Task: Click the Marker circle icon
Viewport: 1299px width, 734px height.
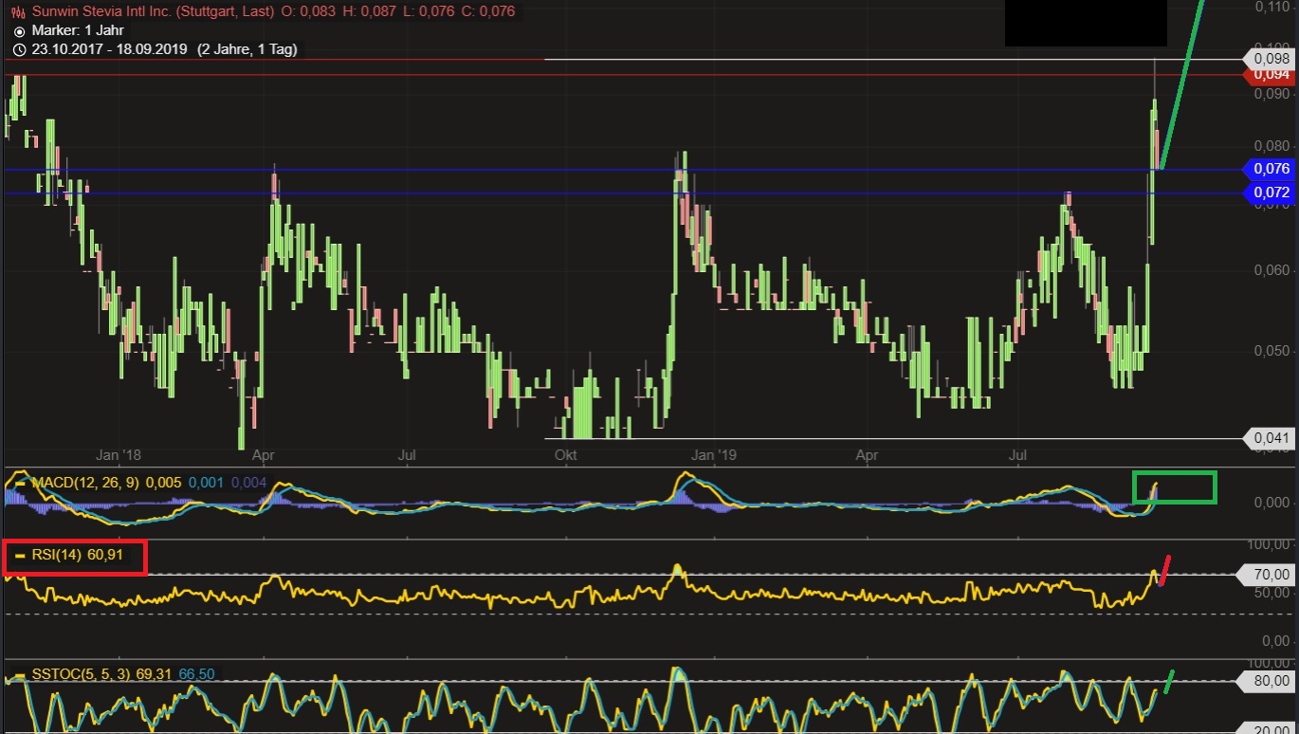Action: click(19, 30)
